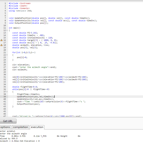Click the timeInc = .001 declaration
This screenshot has height=145, width=143.
[29, 35]
